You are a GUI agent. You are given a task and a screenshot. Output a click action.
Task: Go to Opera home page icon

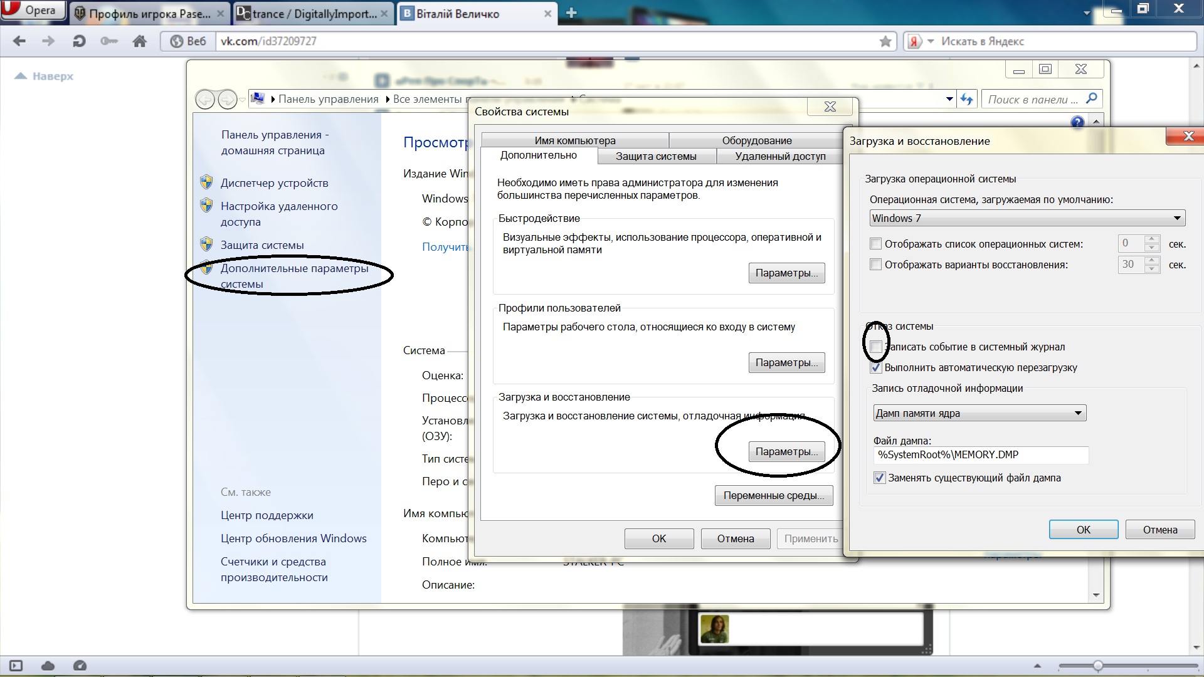(x=139, y=41)
